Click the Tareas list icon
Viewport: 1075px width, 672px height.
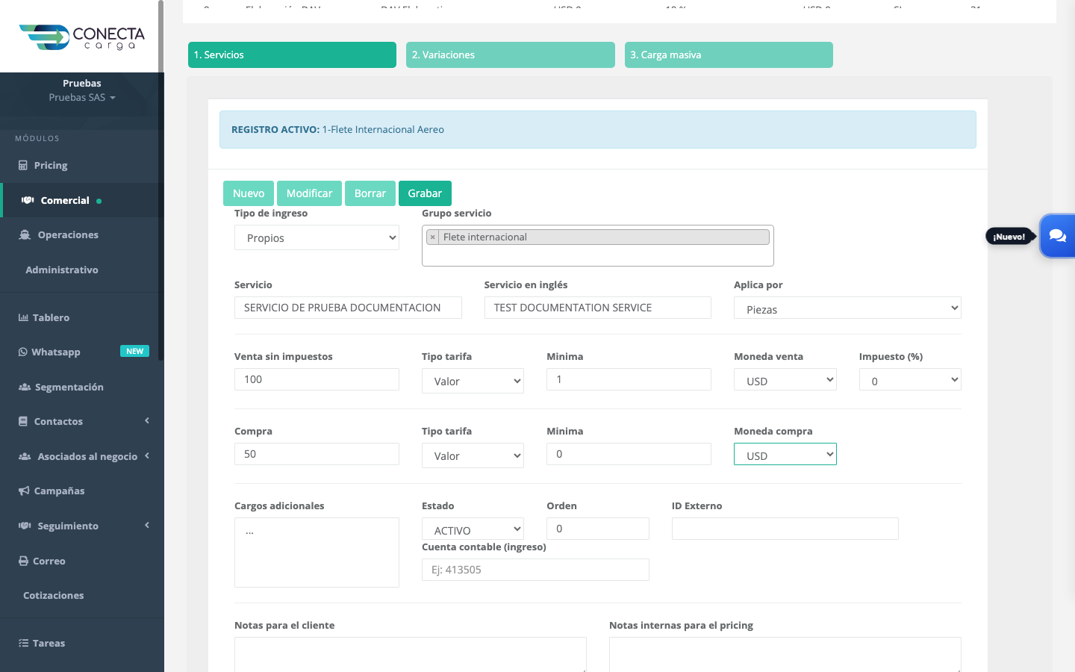tap(23, 643)
